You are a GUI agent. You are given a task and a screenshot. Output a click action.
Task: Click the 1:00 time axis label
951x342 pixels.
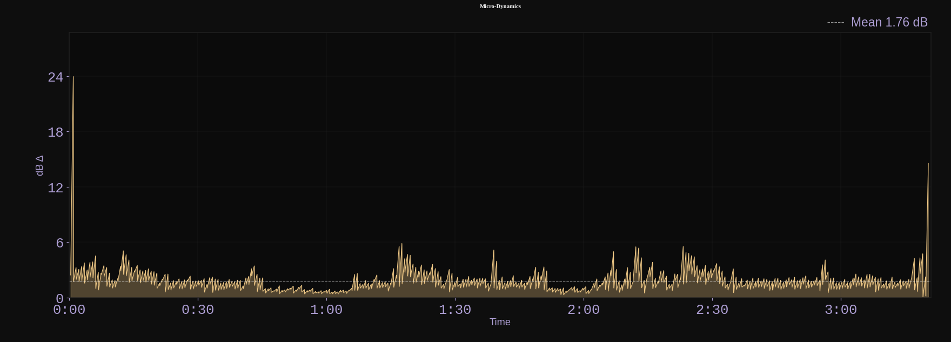(x=326, y=310)
